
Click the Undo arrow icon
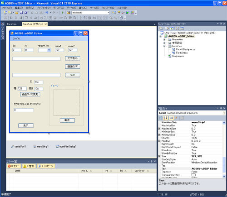(x=47, y=13)
